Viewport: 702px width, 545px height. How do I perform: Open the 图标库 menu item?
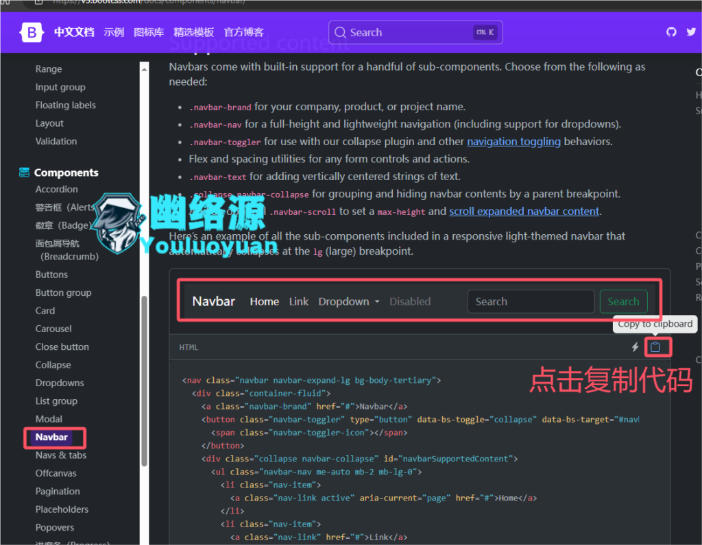(149, 32)
